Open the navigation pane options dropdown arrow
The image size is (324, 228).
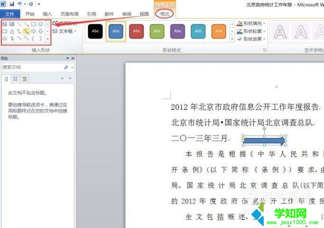click(67, 58)
